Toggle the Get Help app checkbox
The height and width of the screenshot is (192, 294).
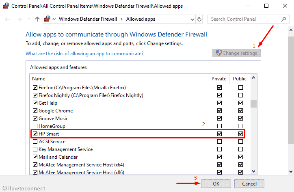pos(35,103)
